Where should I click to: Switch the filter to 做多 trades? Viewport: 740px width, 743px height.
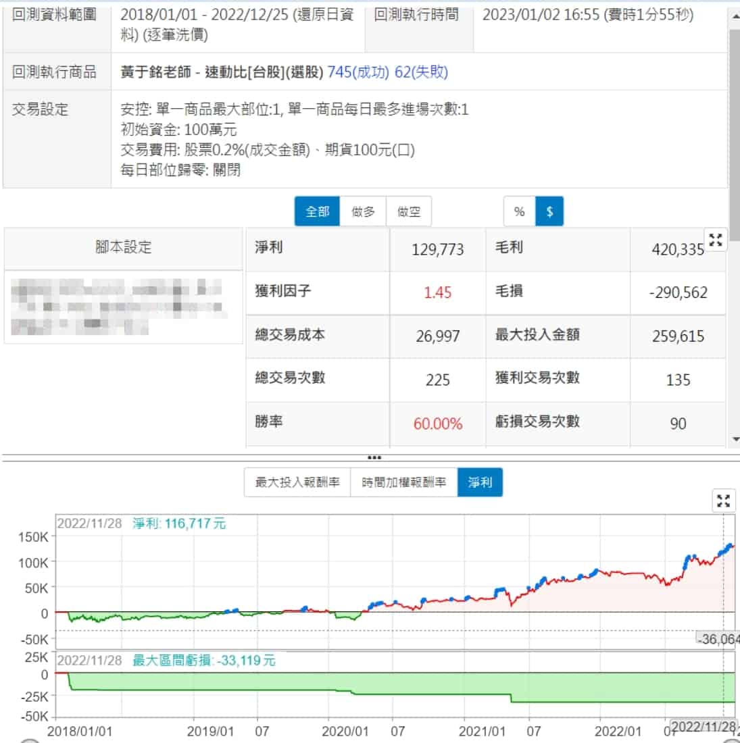click(363, 211)
